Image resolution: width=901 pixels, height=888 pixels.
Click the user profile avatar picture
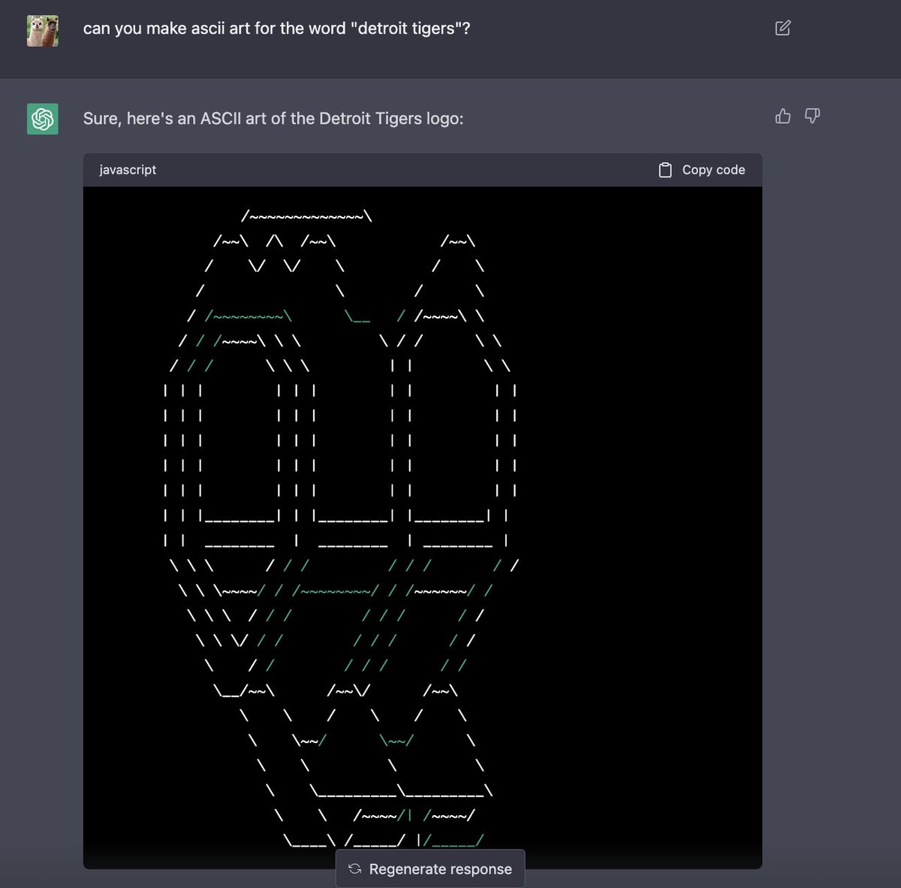(43, 31)
